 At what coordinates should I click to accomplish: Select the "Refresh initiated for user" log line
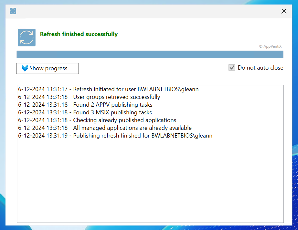click(x=108, y=89)
